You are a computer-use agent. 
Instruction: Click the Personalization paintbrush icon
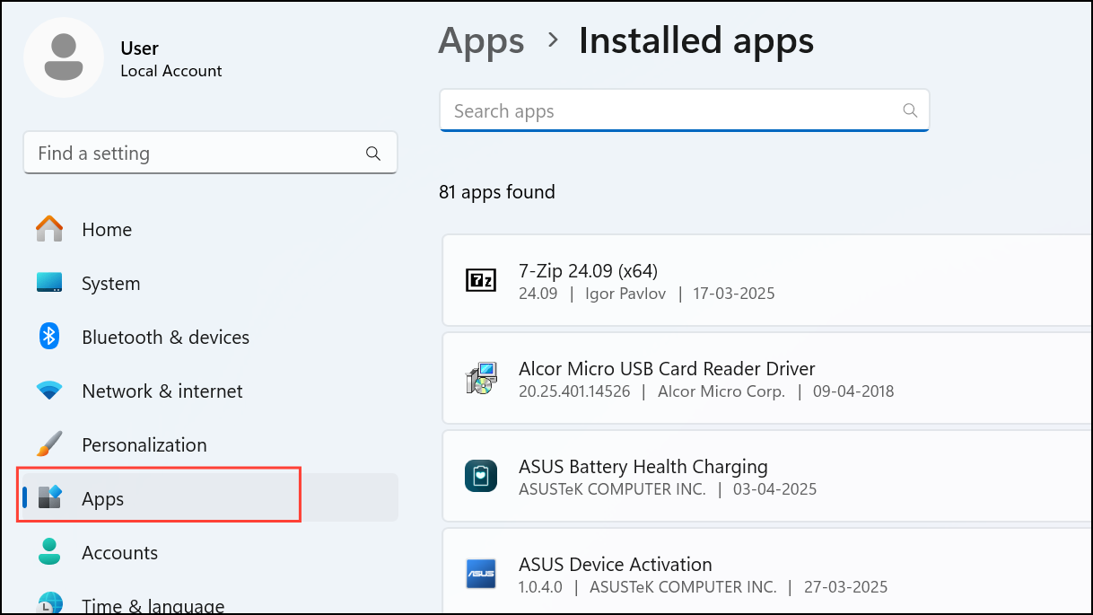49,444
